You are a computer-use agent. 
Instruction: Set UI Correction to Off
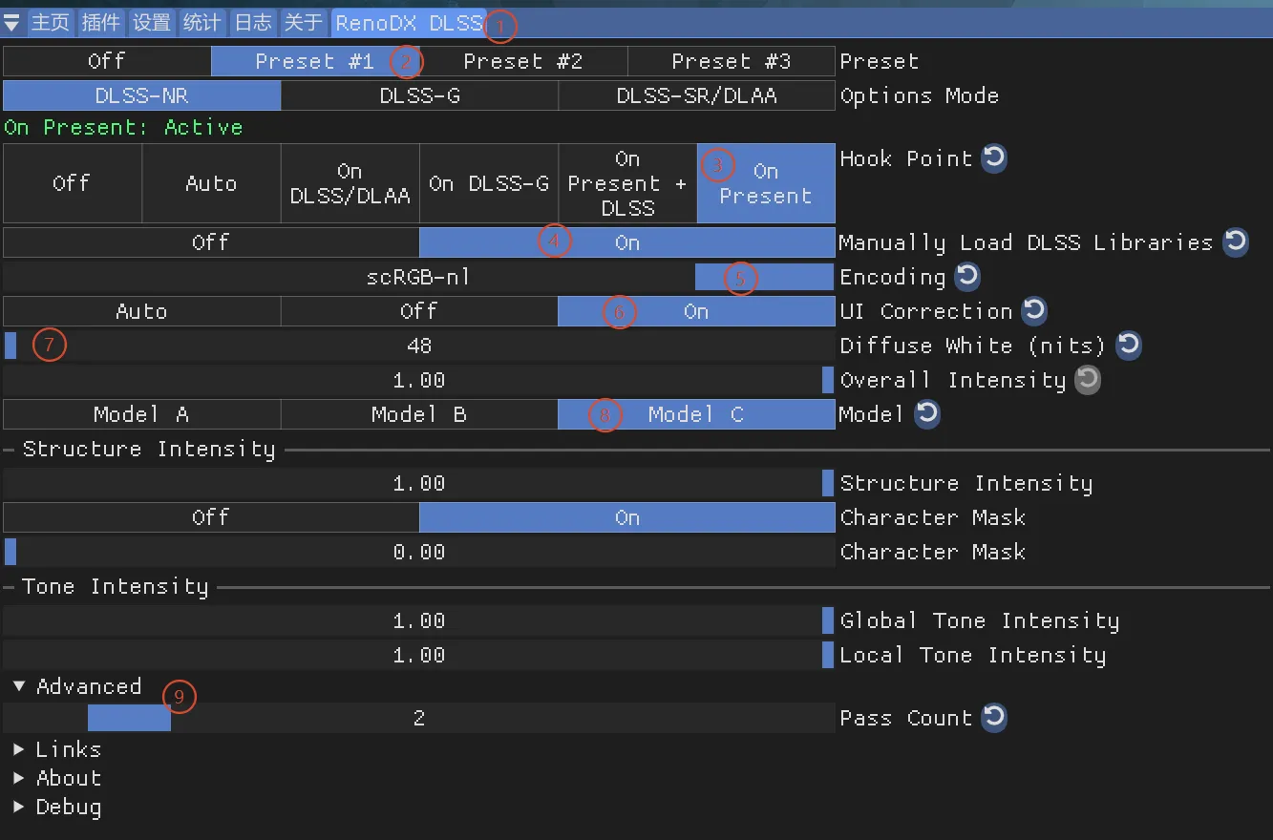[419, 311]
